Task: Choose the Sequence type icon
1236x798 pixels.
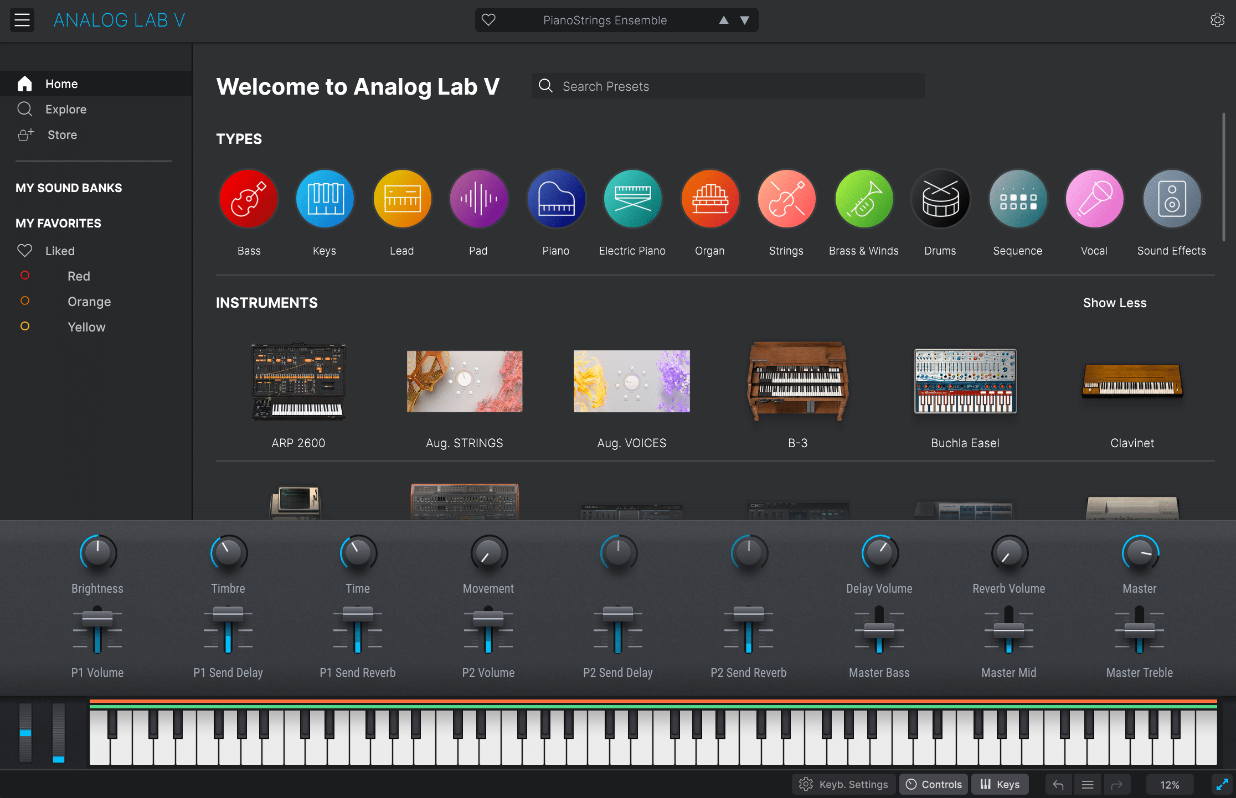Action: [1018, 199]
